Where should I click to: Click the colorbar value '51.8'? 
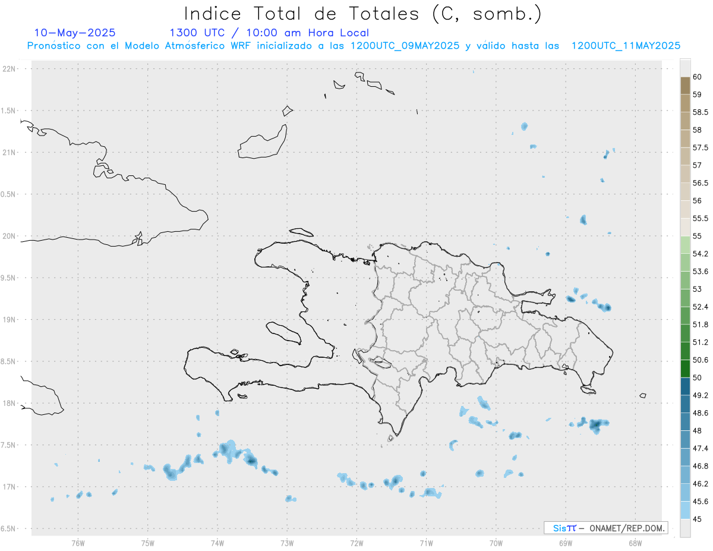tap(701, 325)
